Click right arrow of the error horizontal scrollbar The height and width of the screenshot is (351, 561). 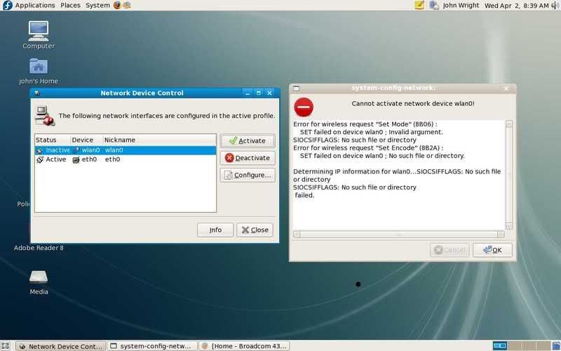tap(501, 234)
